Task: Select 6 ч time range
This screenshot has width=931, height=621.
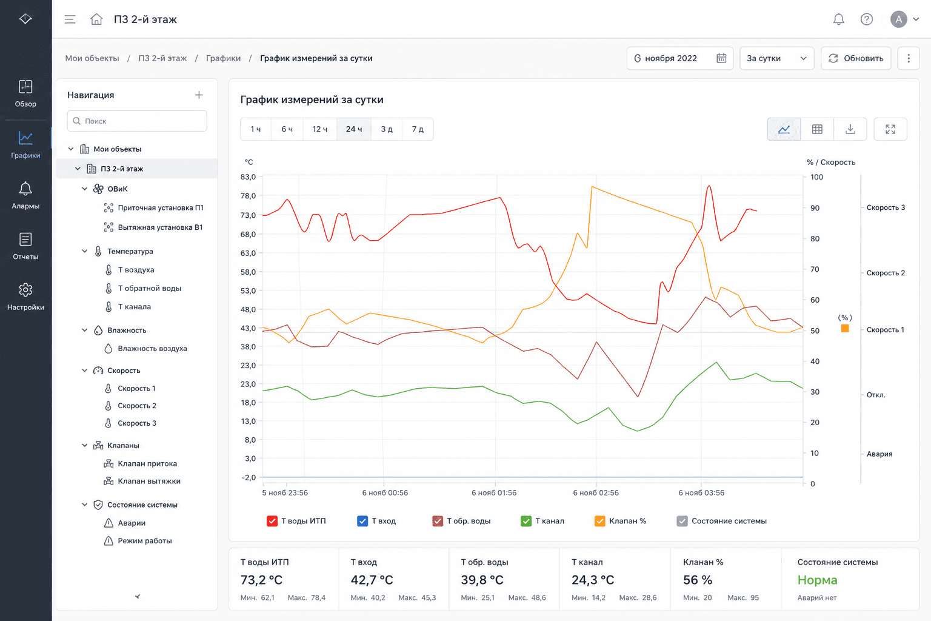Action: (287, 129)
